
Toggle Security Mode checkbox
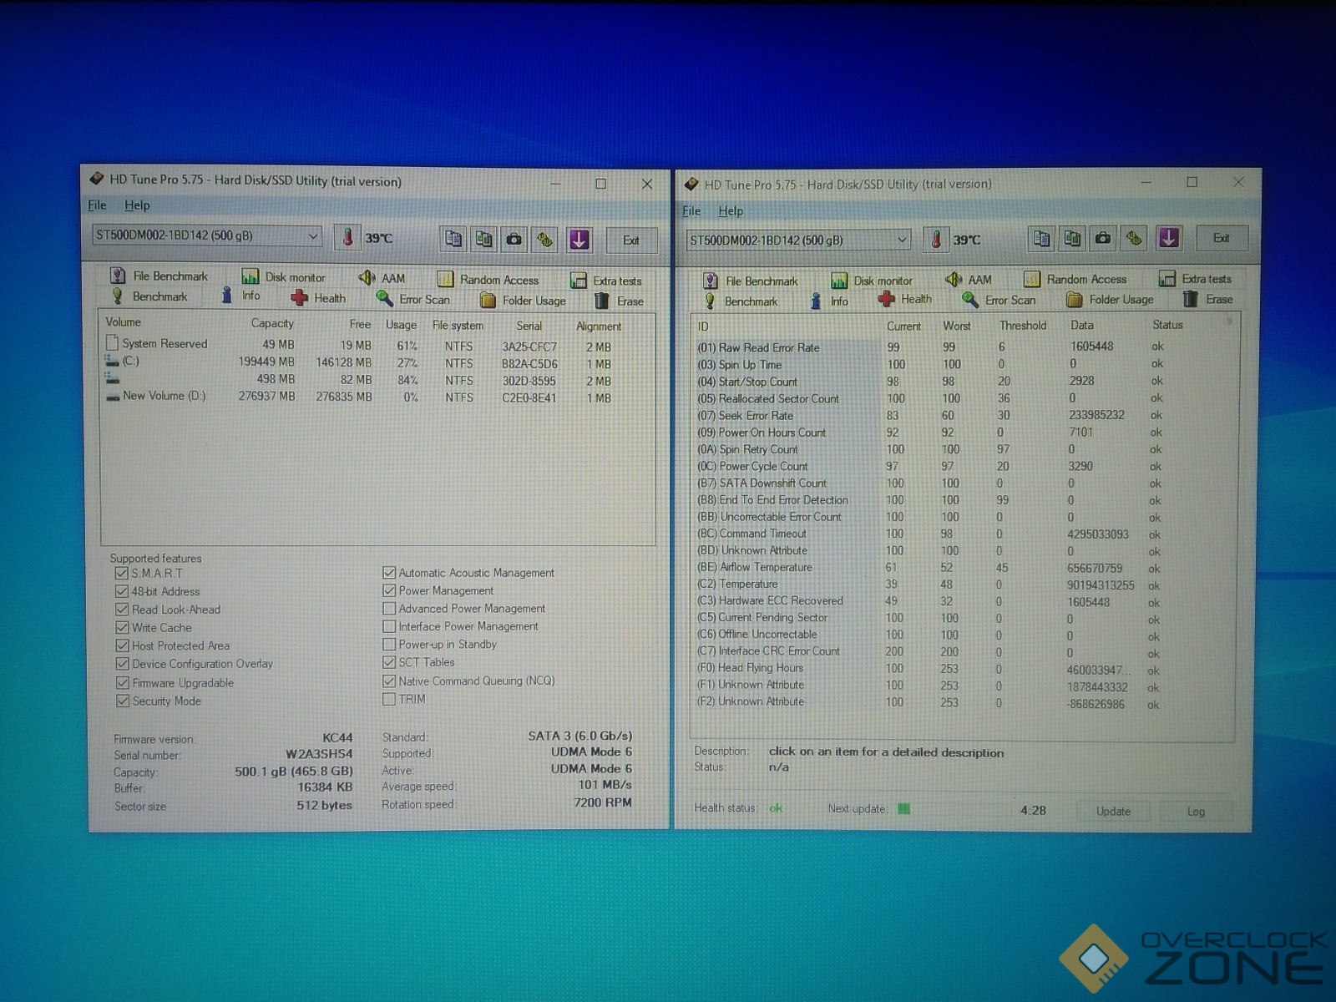(x=122, y=701)
